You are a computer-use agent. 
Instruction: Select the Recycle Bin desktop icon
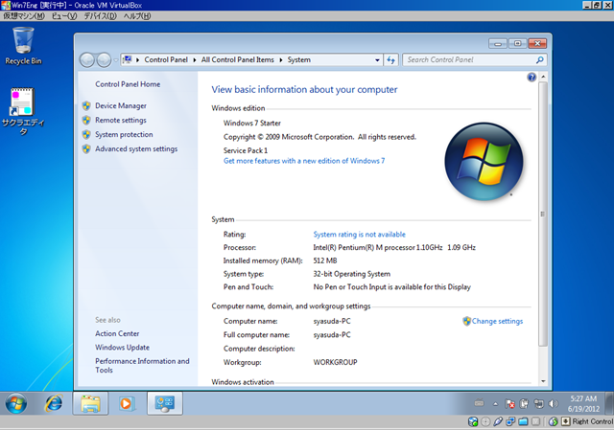[x=23, y=46]
